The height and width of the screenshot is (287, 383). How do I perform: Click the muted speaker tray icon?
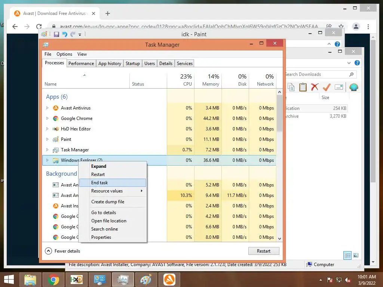[x=348, y=280]
